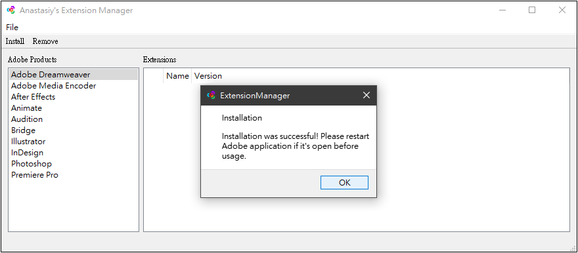This screenshot has height=253, width=578.
Task: Select Photoshop in the products list
Action: point(74,164)
